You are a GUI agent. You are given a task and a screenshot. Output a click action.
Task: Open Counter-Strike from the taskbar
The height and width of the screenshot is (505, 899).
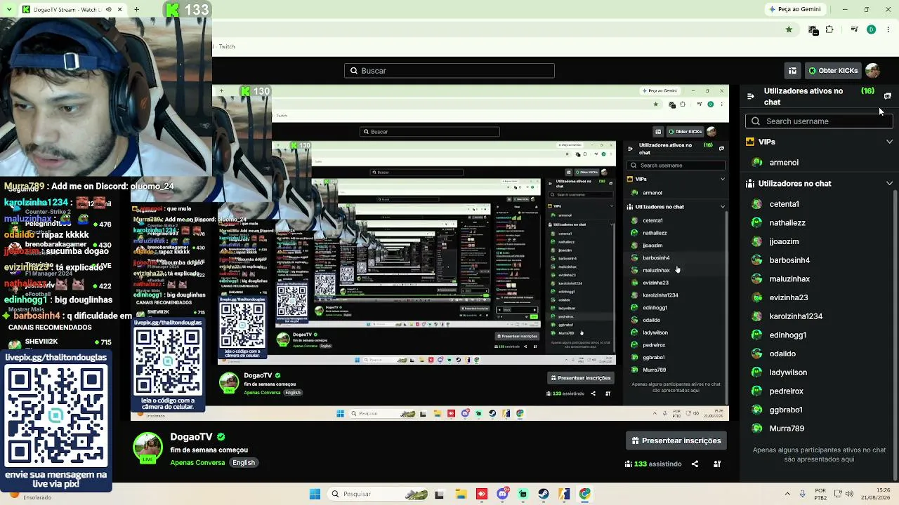(x=564, y=494)
